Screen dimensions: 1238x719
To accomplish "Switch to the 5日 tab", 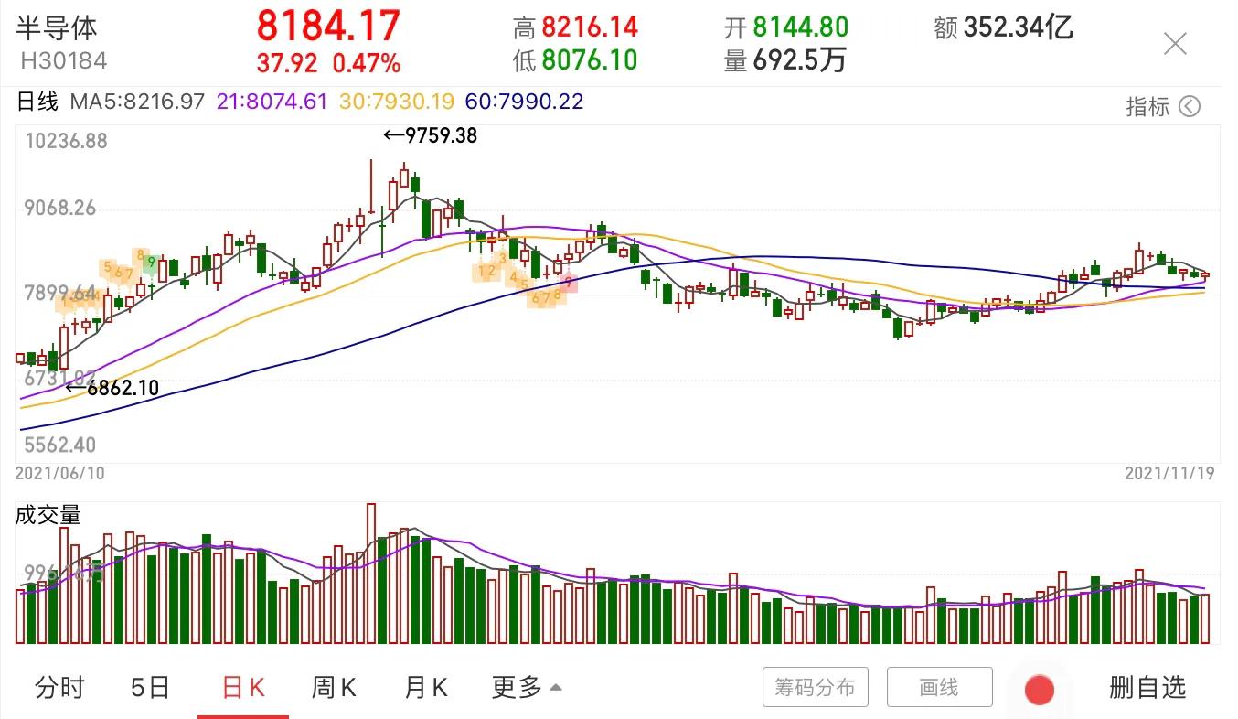I will click(151, 687).
